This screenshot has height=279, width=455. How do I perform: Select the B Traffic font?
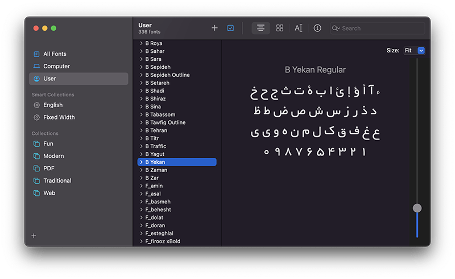[155, 146]
